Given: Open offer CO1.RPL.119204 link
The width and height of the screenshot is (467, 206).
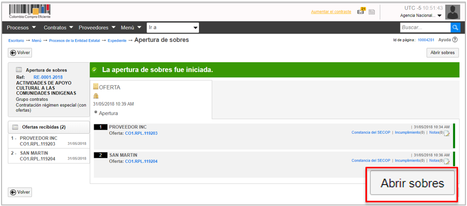Looking at the screenshot, I should pos(141,162).
